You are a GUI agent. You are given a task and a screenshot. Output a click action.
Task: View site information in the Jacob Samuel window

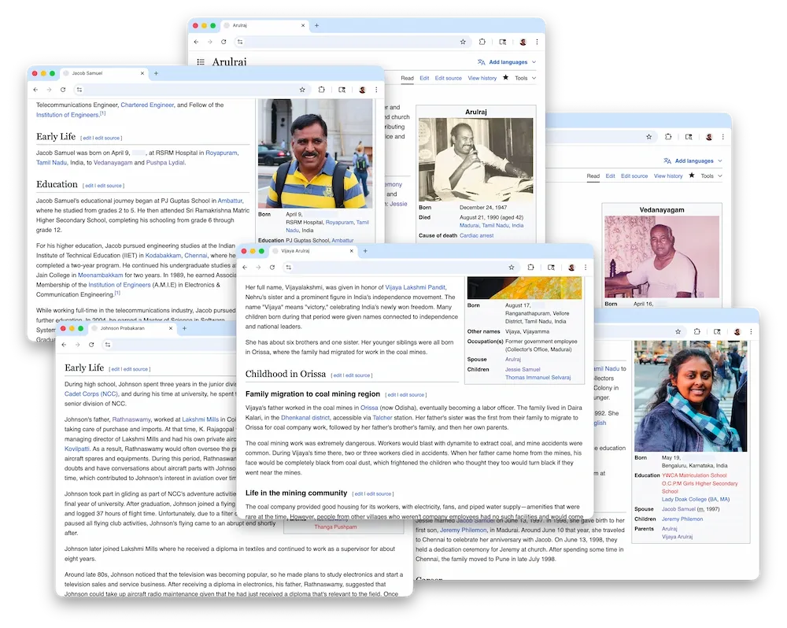pos(79,90)
